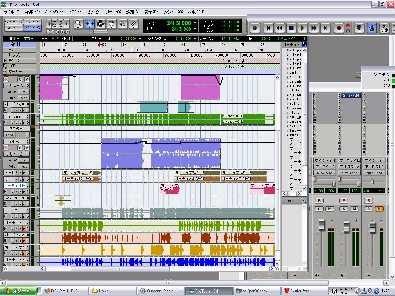The image size is (395, 296).
Task: Click sytrus Voice dyn button
Action: pos(24,160)
